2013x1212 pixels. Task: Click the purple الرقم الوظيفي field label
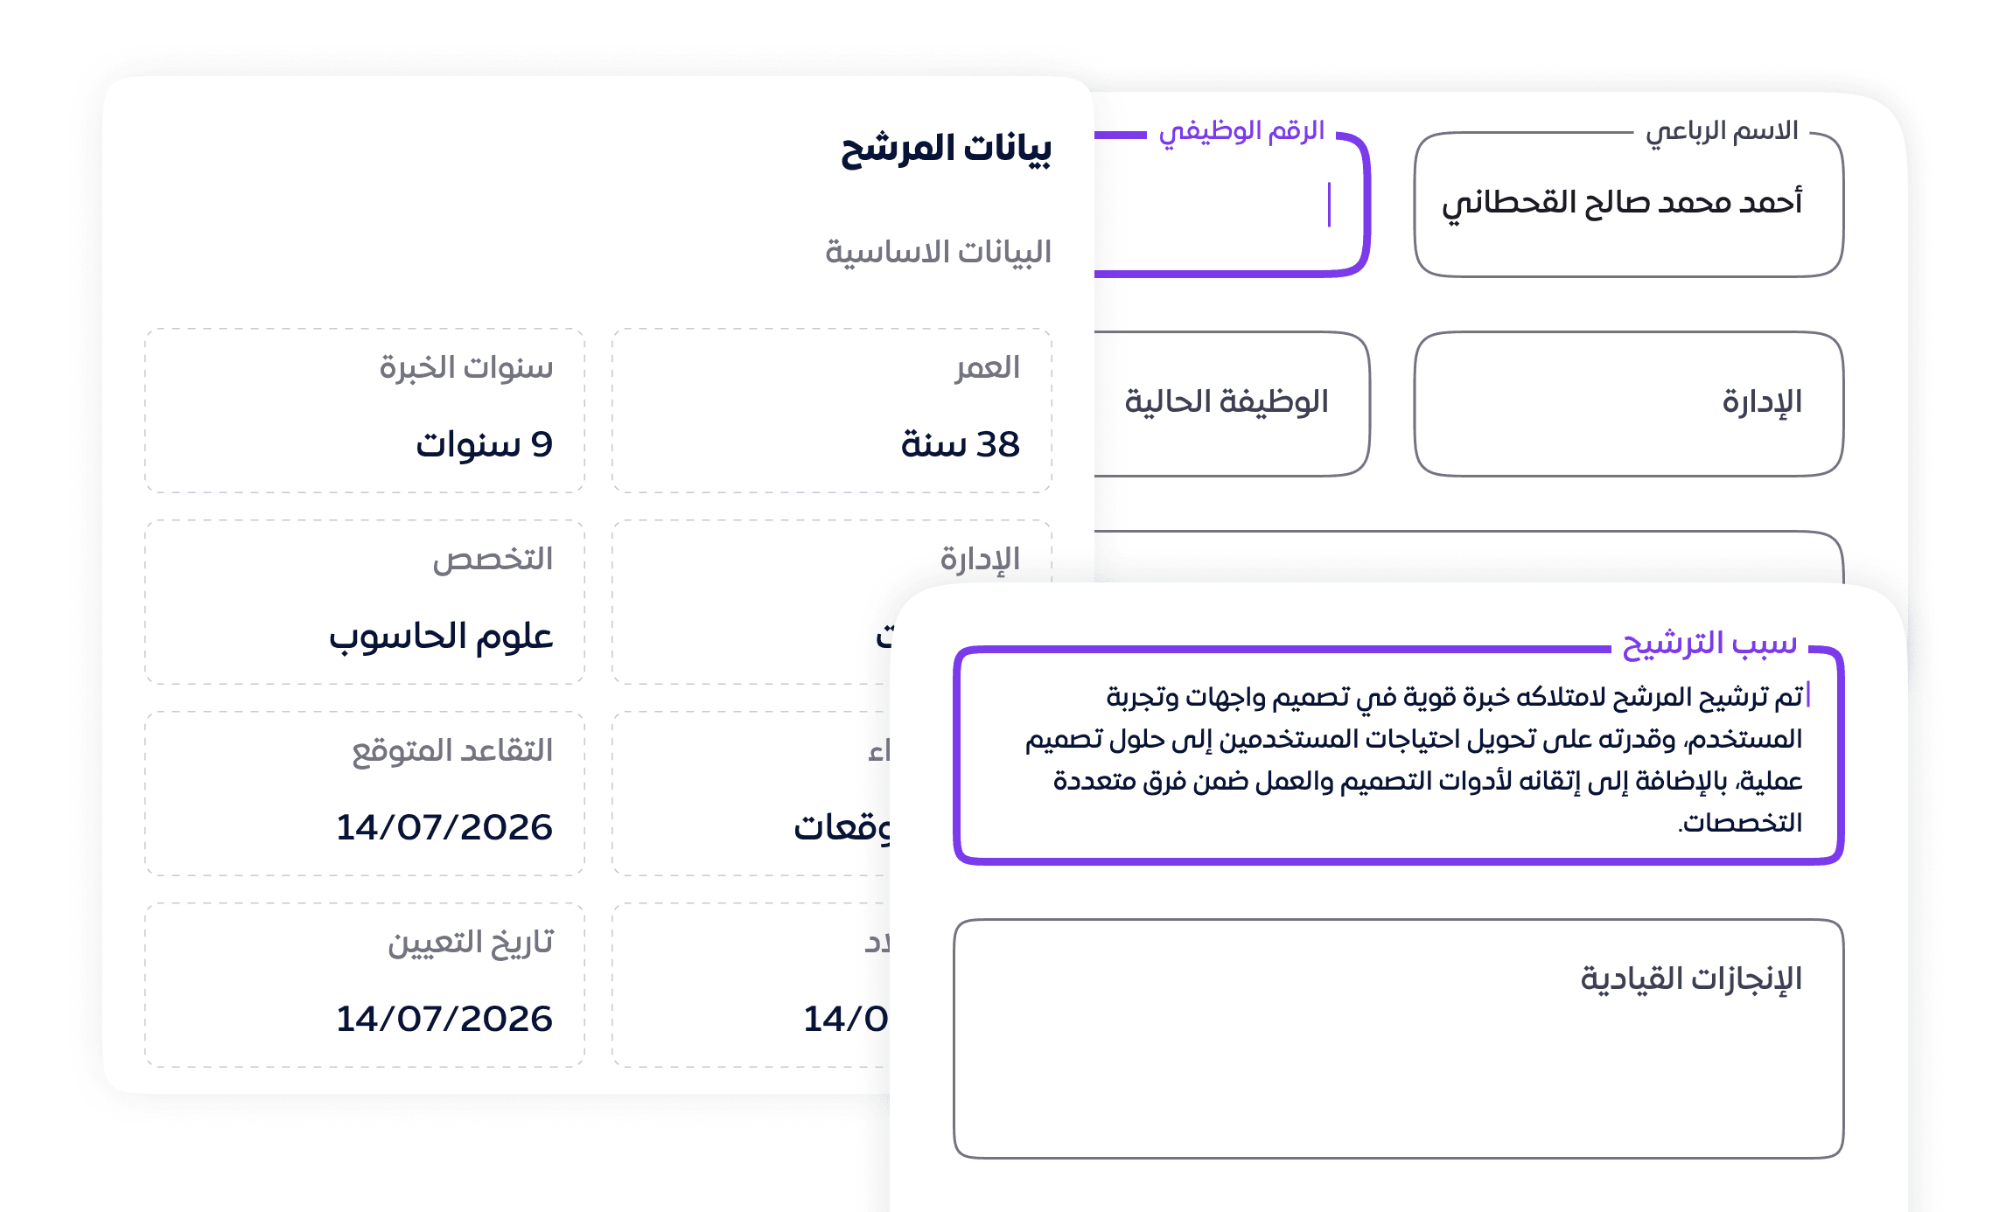click(1241, 131)
